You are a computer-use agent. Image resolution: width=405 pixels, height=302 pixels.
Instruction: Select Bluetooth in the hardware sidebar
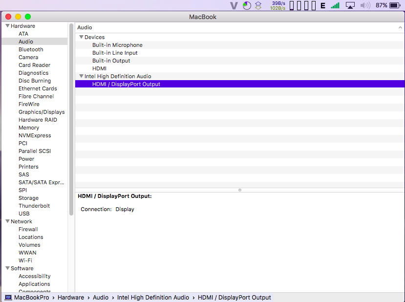[x=31, y=49]
